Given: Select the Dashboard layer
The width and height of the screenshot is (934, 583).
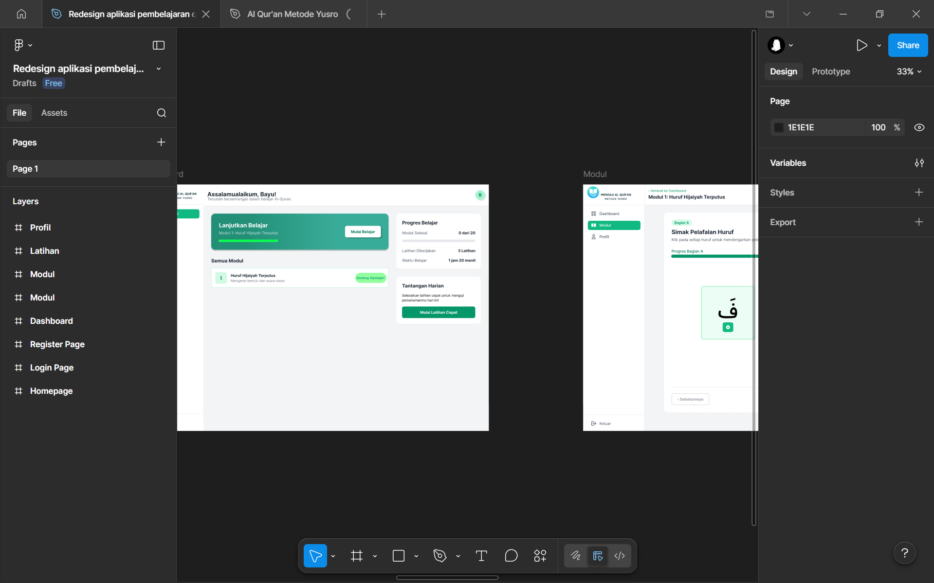Looking at the screenshot, I should pyautogui.click(x=51, y=321).
